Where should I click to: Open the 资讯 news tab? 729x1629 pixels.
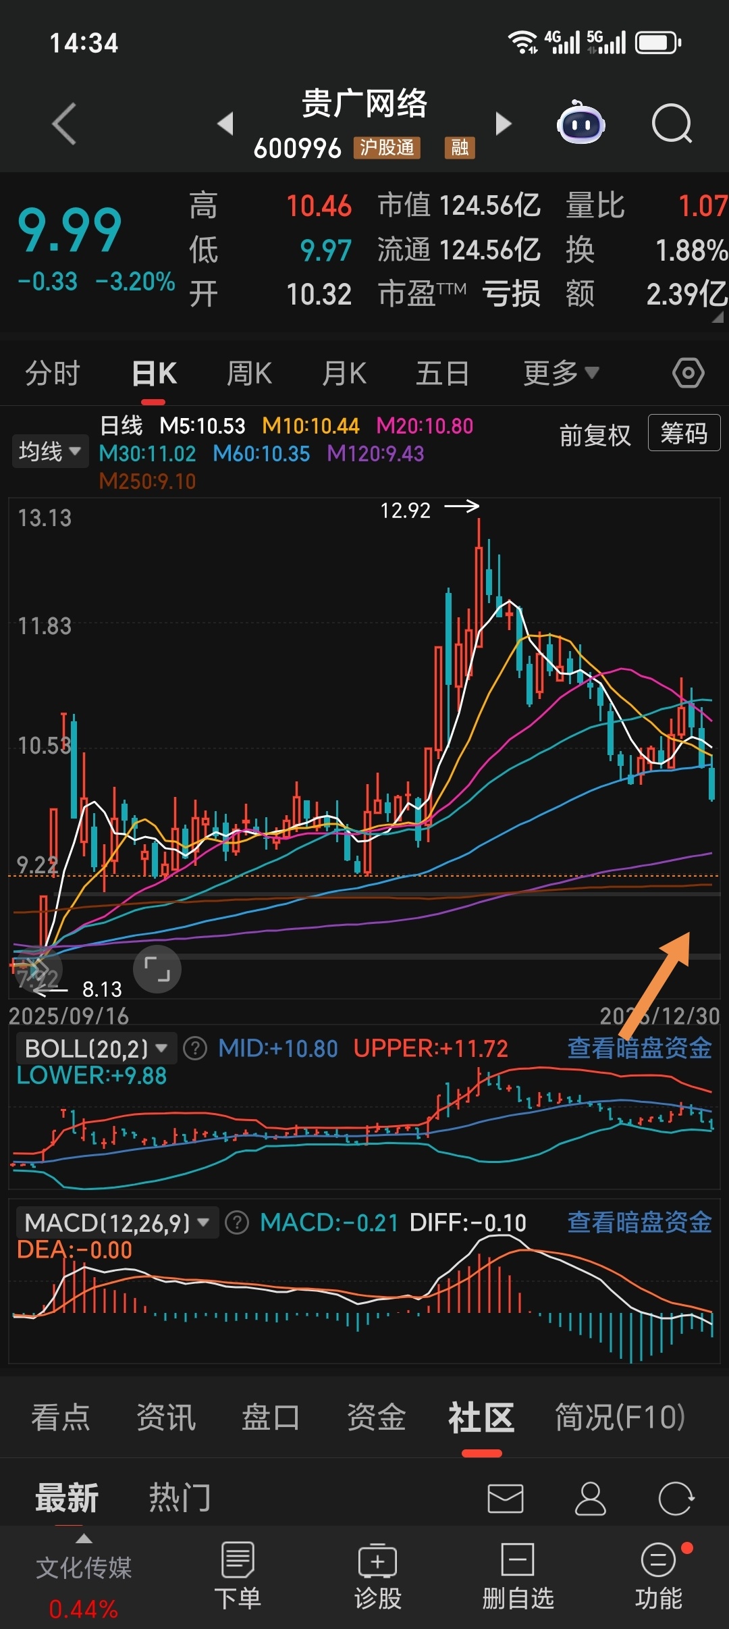tap(166, 1417)
